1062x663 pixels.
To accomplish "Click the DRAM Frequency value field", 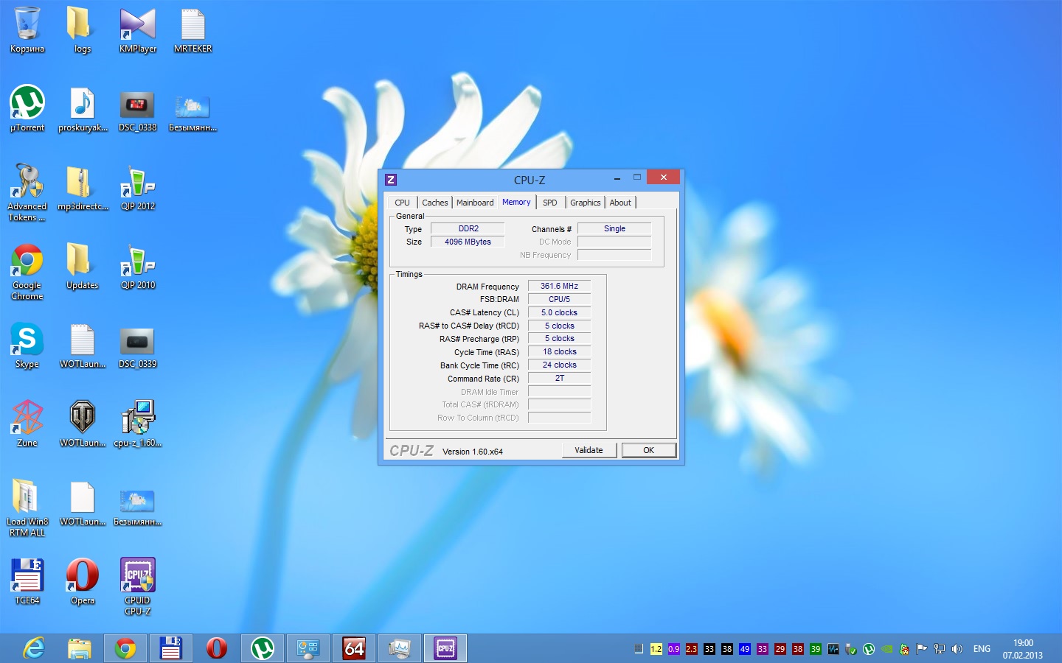I will (559, 286).
